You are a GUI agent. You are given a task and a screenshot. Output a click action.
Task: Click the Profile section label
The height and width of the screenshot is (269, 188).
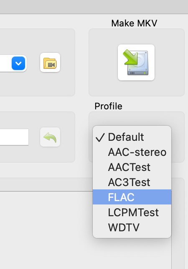(108, 106)
